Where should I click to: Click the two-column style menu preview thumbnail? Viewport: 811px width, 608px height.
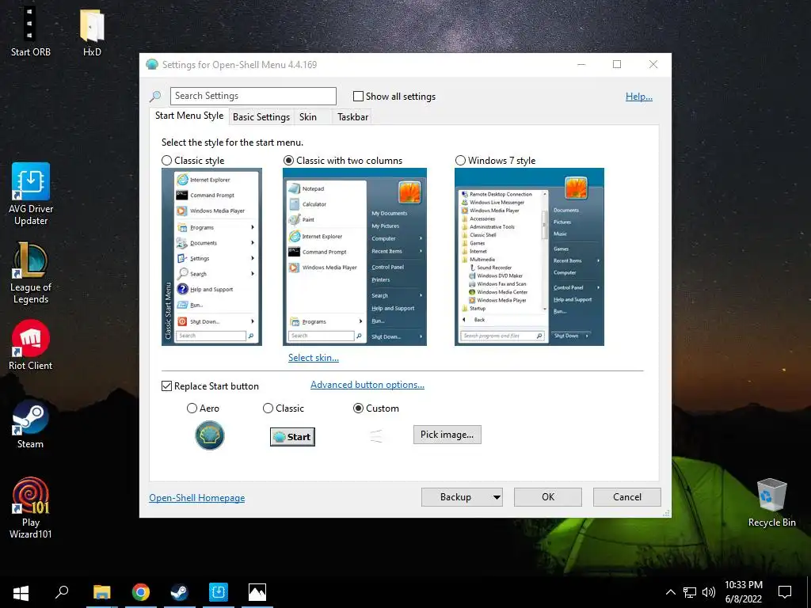355,257
